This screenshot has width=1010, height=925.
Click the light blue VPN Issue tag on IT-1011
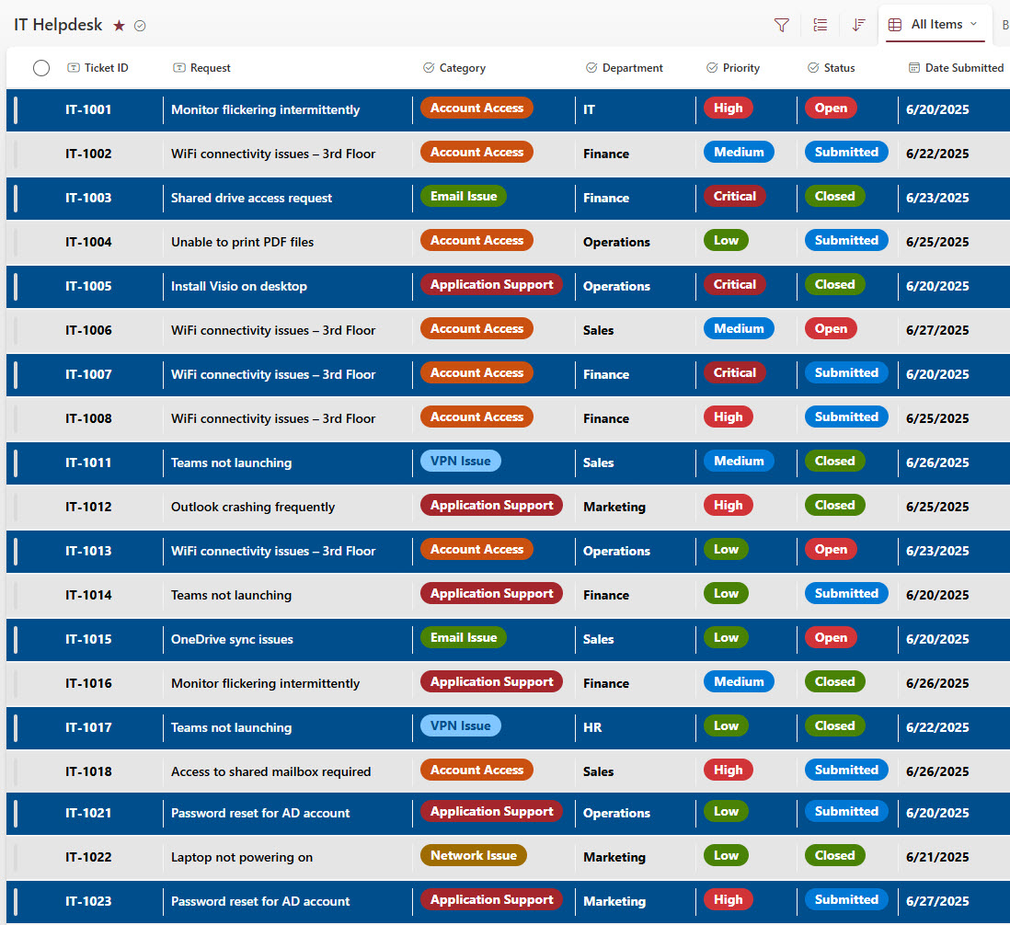[x=461, y=462]
